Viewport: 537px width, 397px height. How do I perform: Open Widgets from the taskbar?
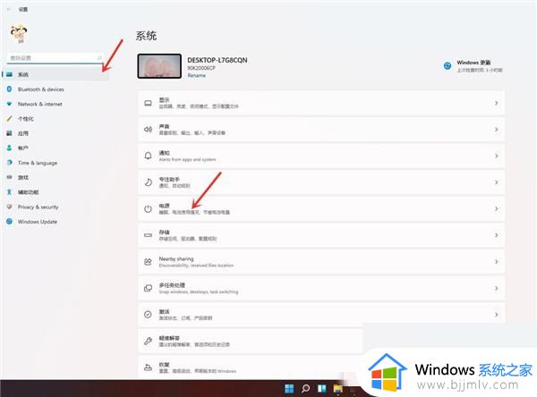(x=322, y=388)
